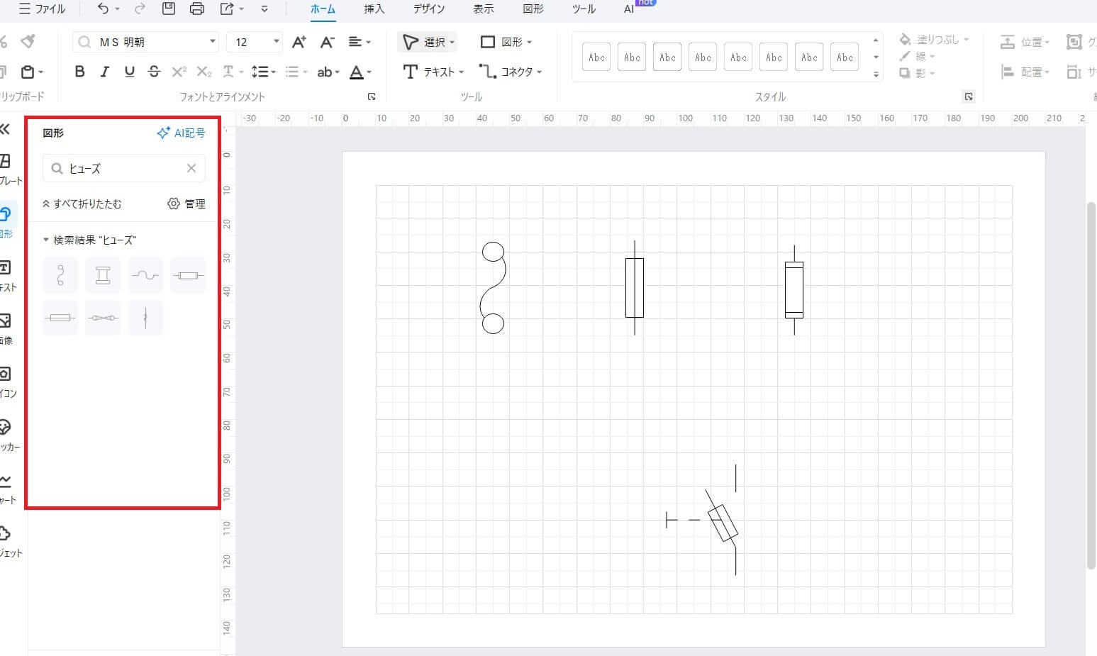Select the 選択 pointer tool
This screenshot has height=656, width=1097.
tap(429, 42)
